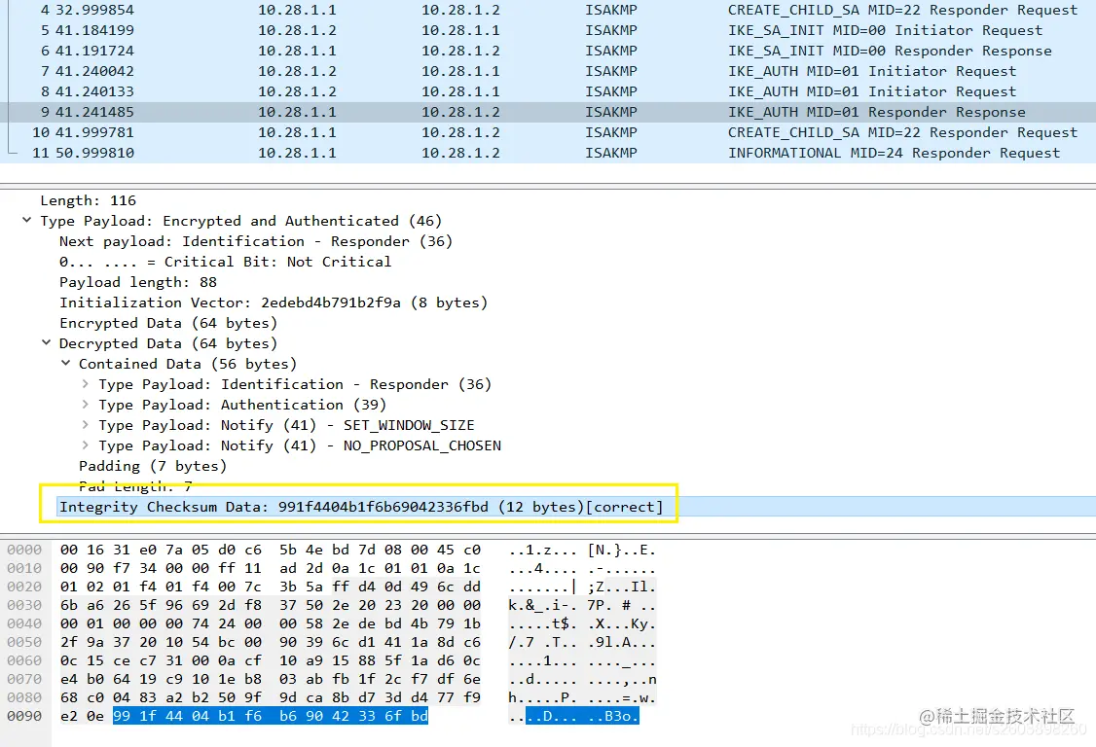Select the Payload length: 88 field

137,282
